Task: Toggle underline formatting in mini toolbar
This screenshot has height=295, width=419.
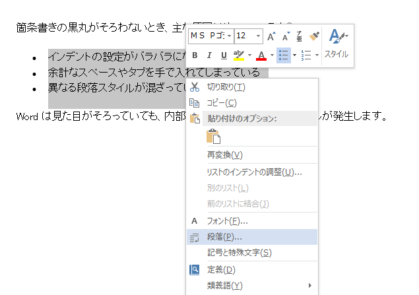Action: coord(223,55)
